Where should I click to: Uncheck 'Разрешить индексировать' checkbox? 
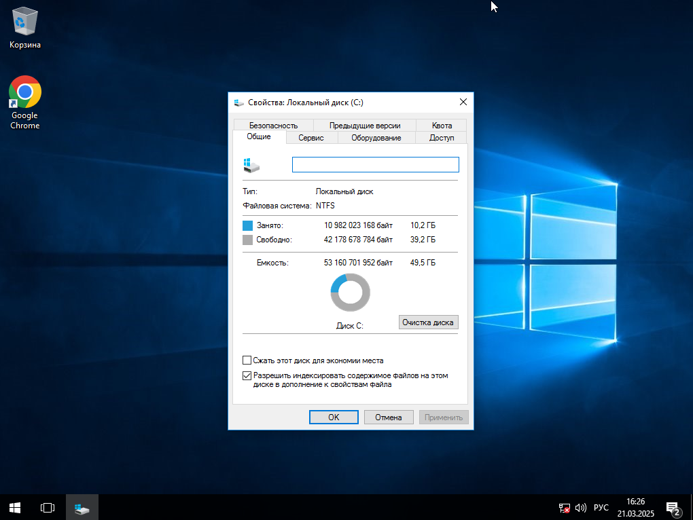[x=247, y=375]
